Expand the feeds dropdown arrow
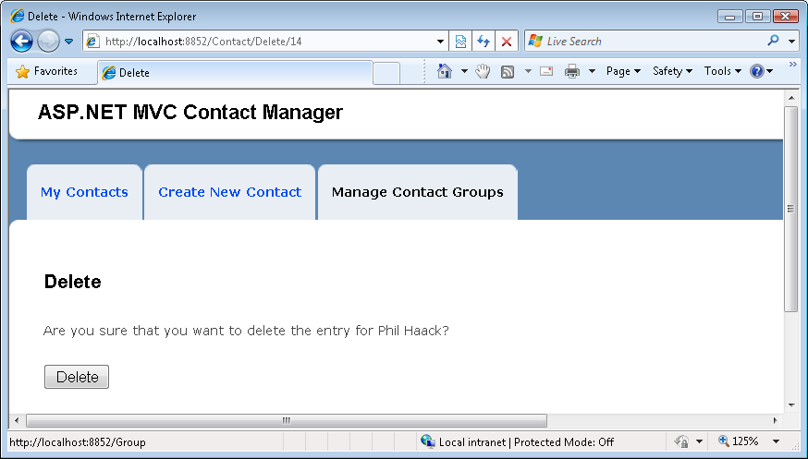Viewport: 808px width, 459px height. (528, 71)
